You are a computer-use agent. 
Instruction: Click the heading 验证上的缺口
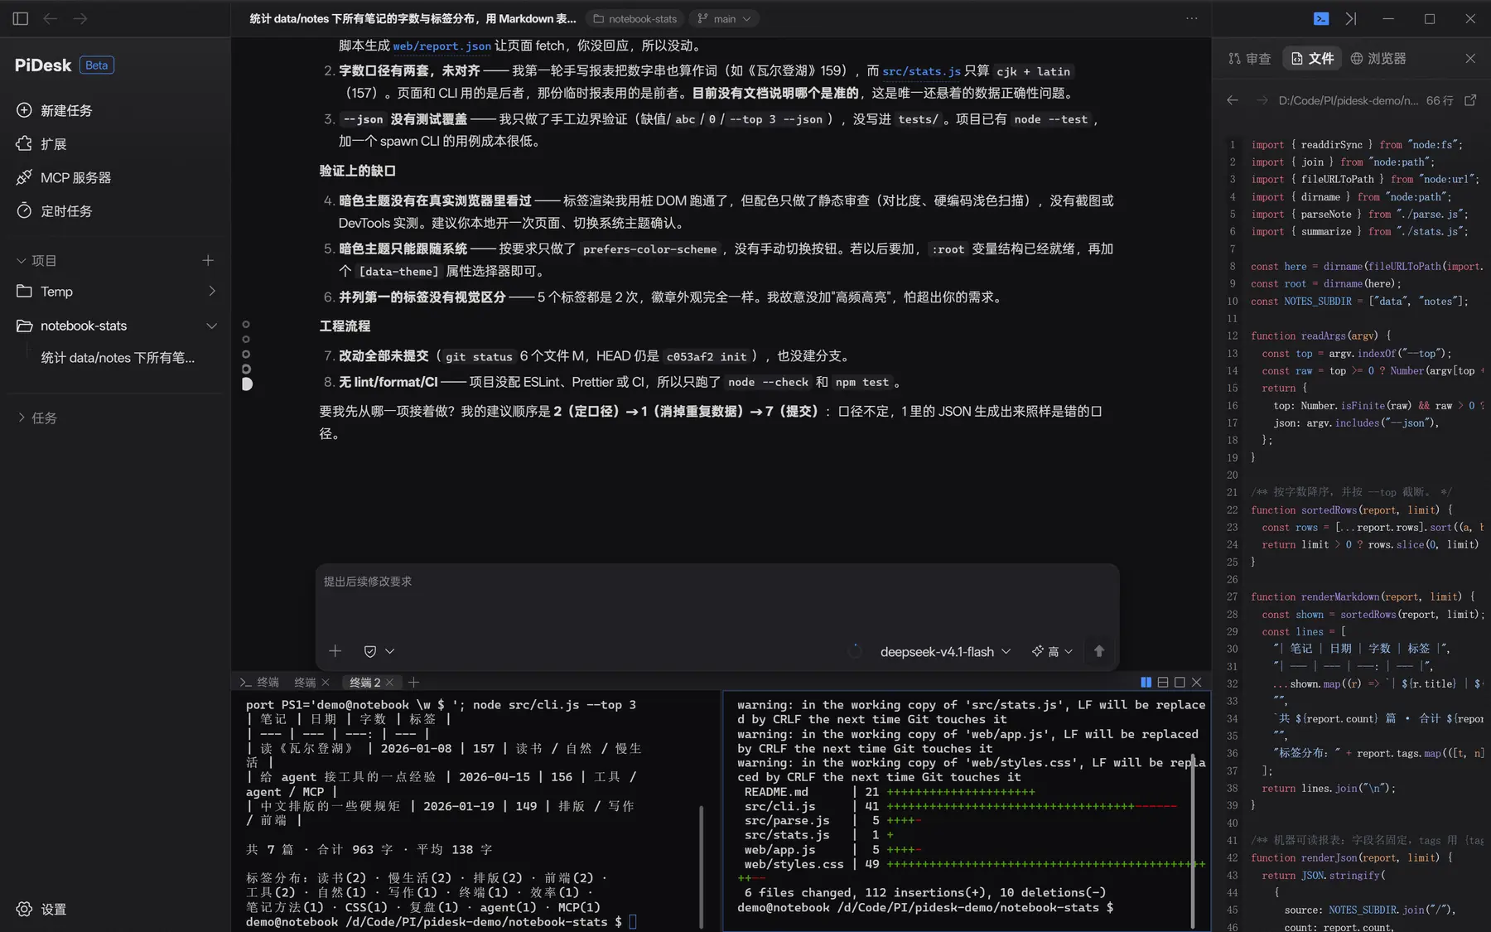(x=358, y=171)
